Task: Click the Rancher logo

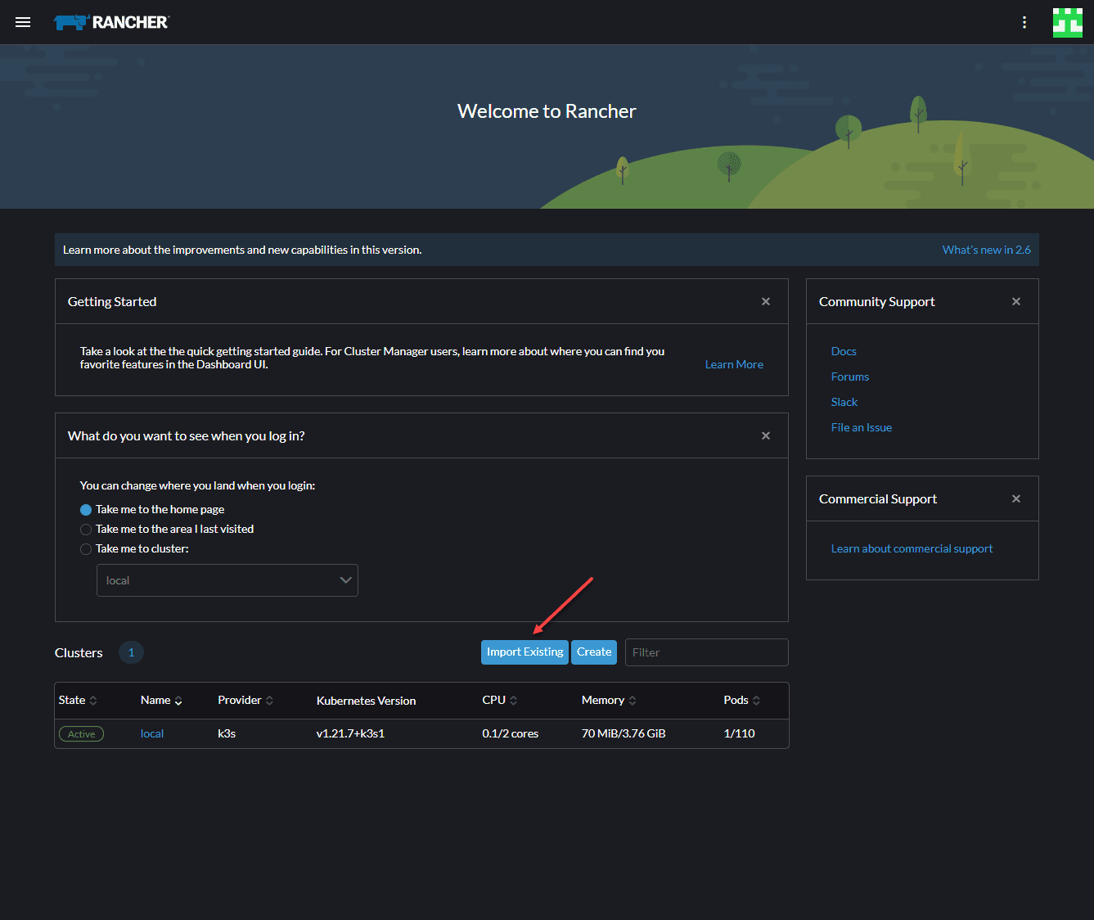Action: (x=110, y=22)
